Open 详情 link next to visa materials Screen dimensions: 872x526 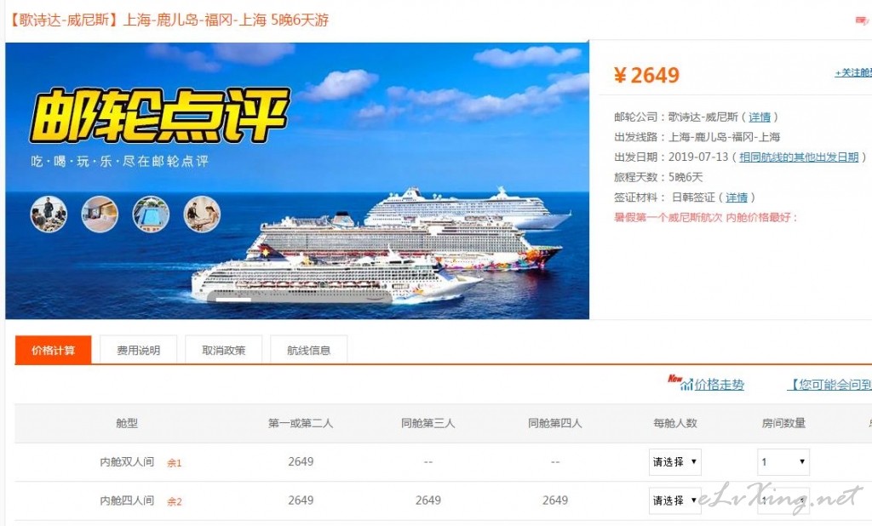point(737,197)
